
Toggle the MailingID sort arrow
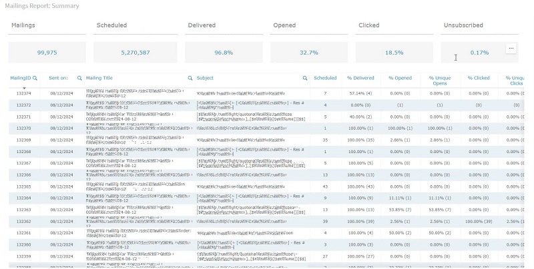pyautogui.click(x=24, y=89)
